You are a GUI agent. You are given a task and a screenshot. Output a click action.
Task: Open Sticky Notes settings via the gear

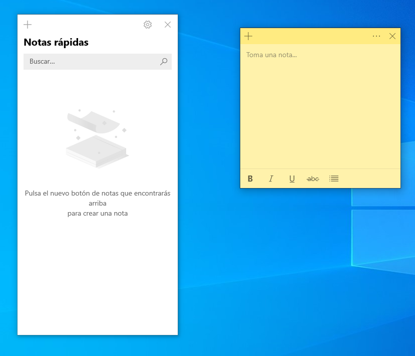148,24
